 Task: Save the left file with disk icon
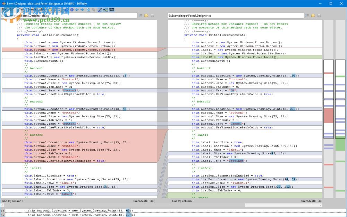(x=152, y=16)
